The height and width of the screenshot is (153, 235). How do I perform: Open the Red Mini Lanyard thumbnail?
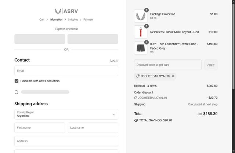(x=141, y=32)
